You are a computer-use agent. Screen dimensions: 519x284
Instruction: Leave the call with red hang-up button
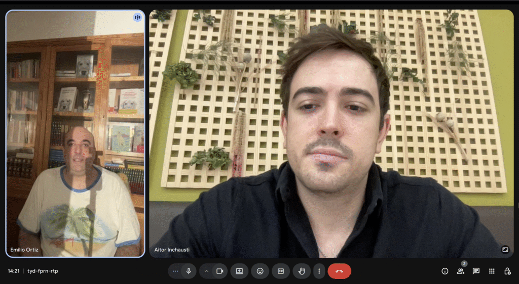point(339,271)
